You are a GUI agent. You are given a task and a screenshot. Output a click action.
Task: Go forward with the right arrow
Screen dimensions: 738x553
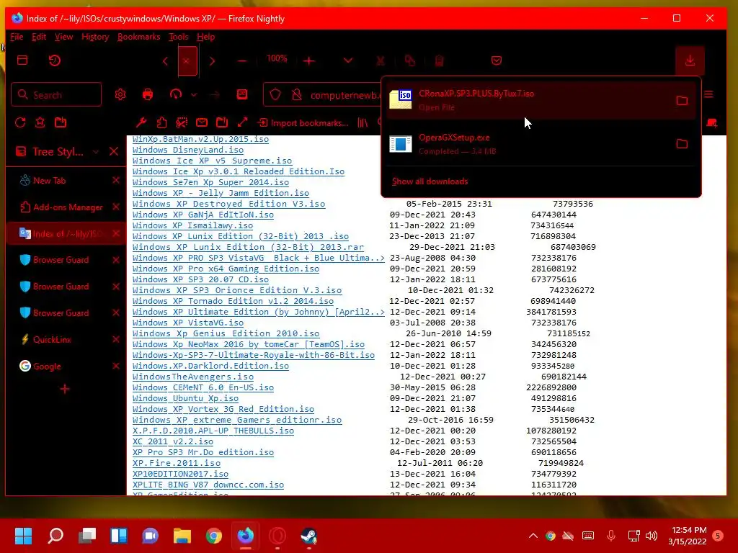click(x=212, y=61)
